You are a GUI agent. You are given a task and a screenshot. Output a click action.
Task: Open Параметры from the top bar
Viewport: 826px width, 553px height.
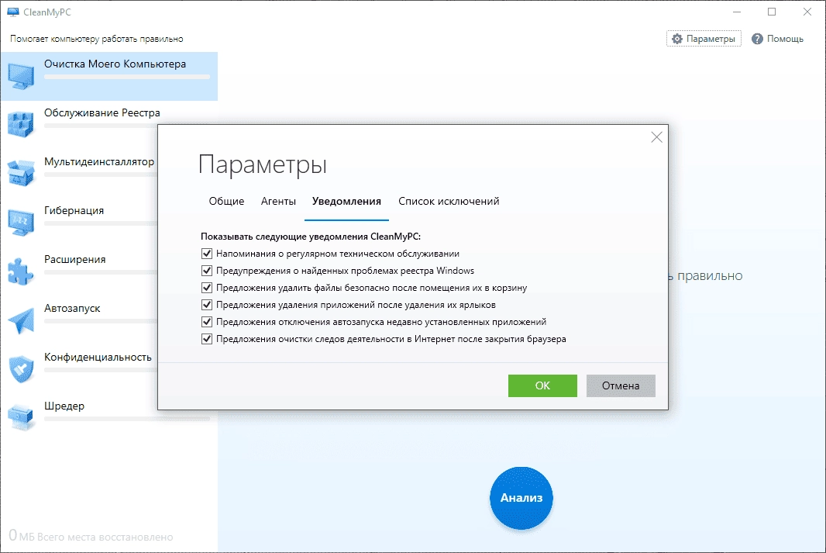click(704, 39)
